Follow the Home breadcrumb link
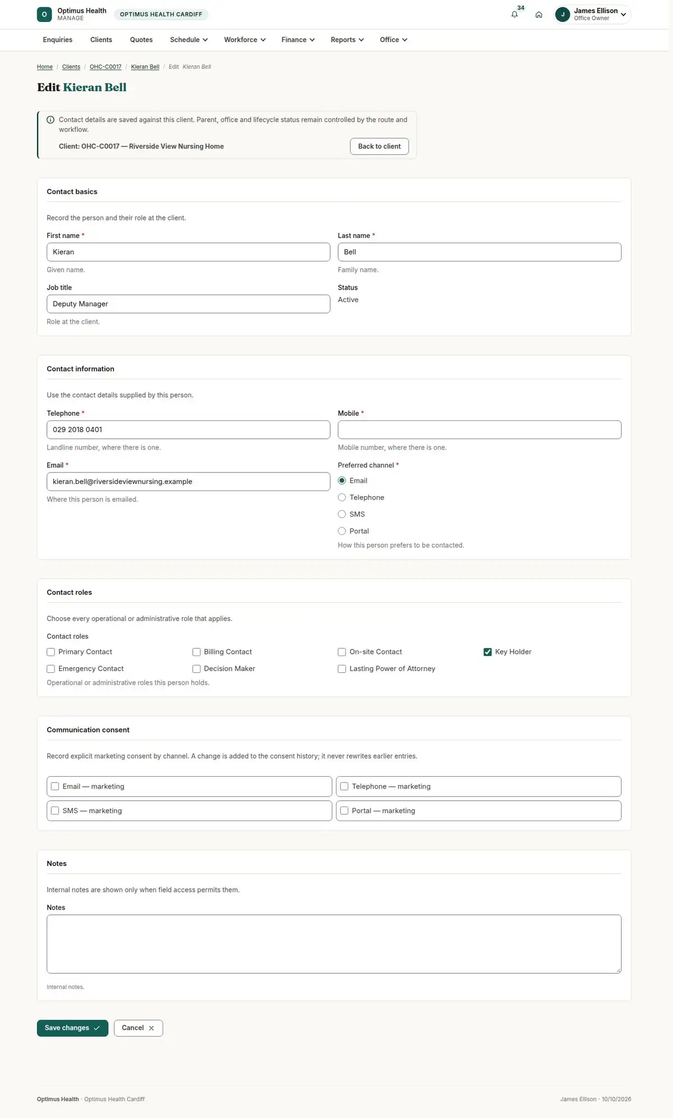The image size is (673, 1118). (45, 67)
